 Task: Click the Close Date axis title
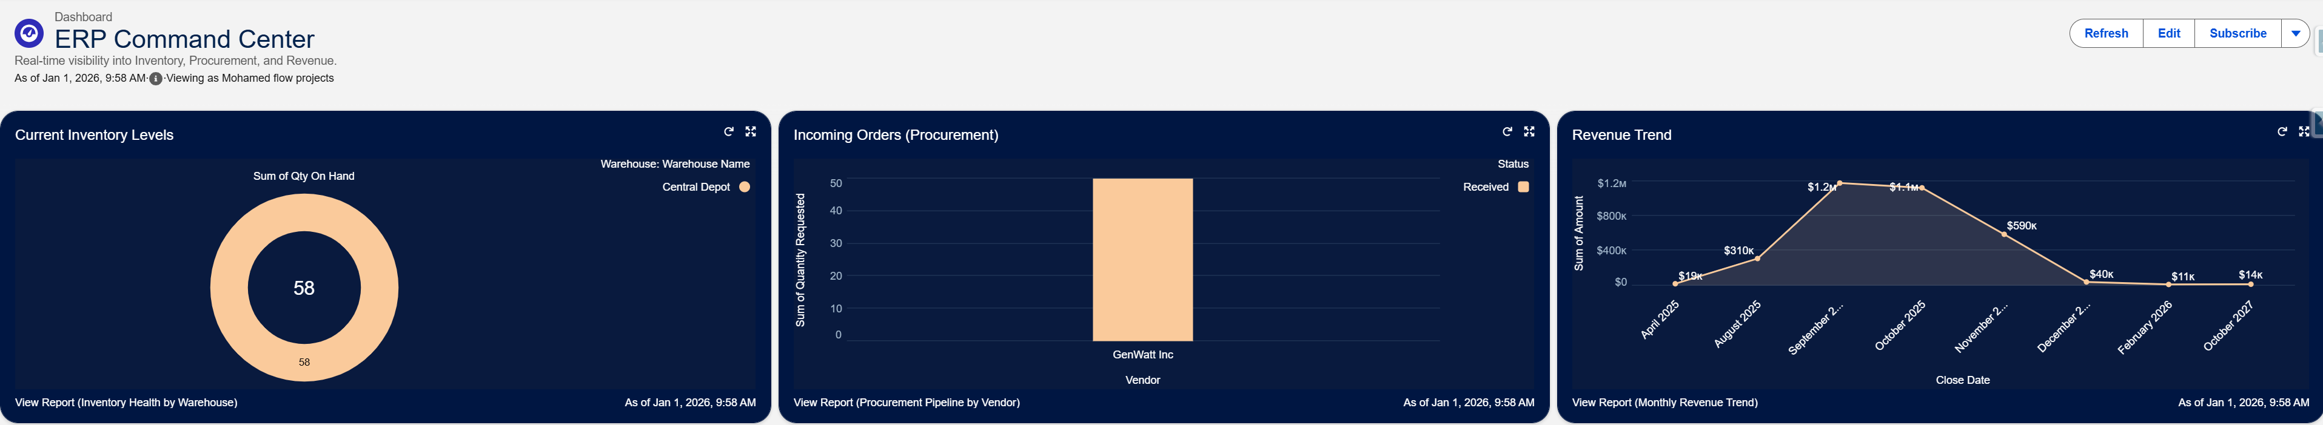click(x=1962, y=380)
